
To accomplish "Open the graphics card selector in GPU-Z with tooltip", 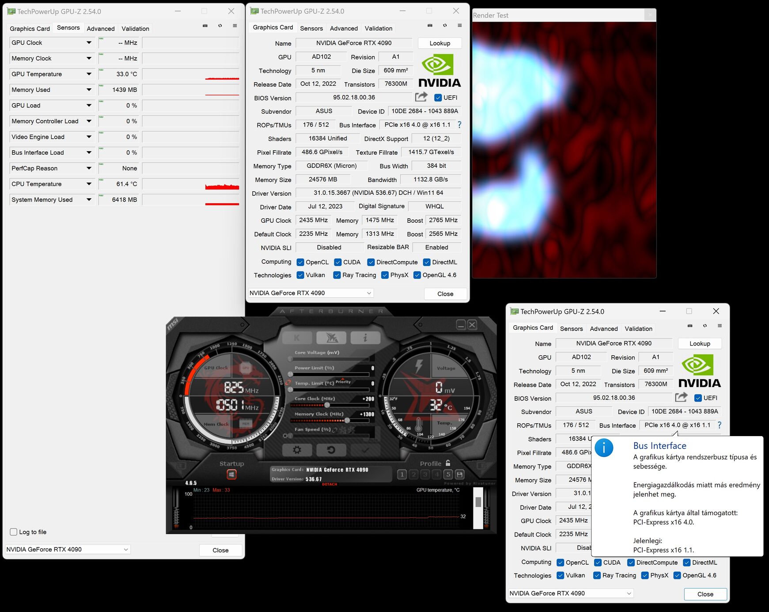I will [x=571, y=593].
